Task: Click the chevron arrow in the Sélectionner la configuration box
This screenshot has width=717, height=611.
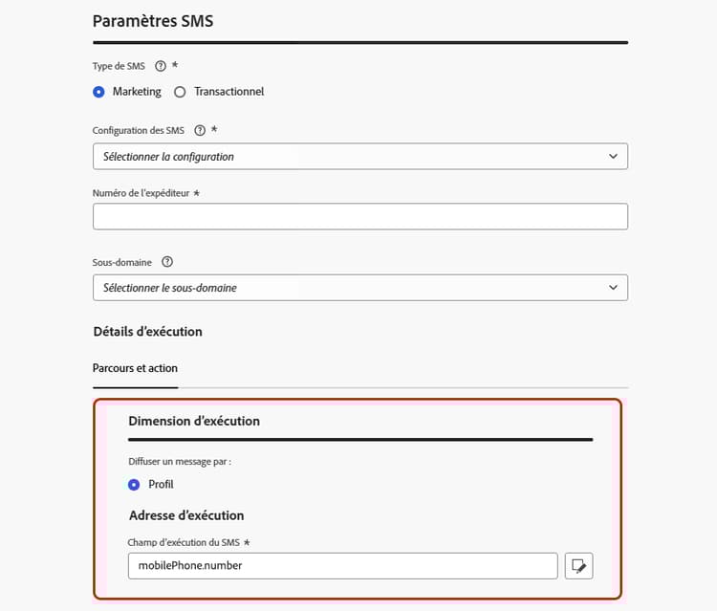Action: [x=613, y=157]
